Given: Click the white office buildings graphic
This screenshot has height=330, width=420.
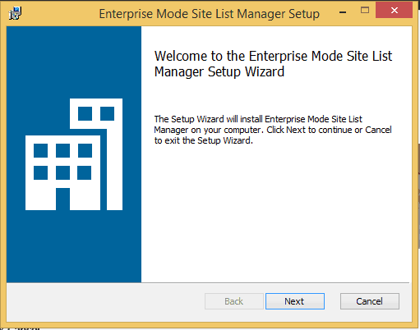Looking at the screenshot, I should 74,154.
